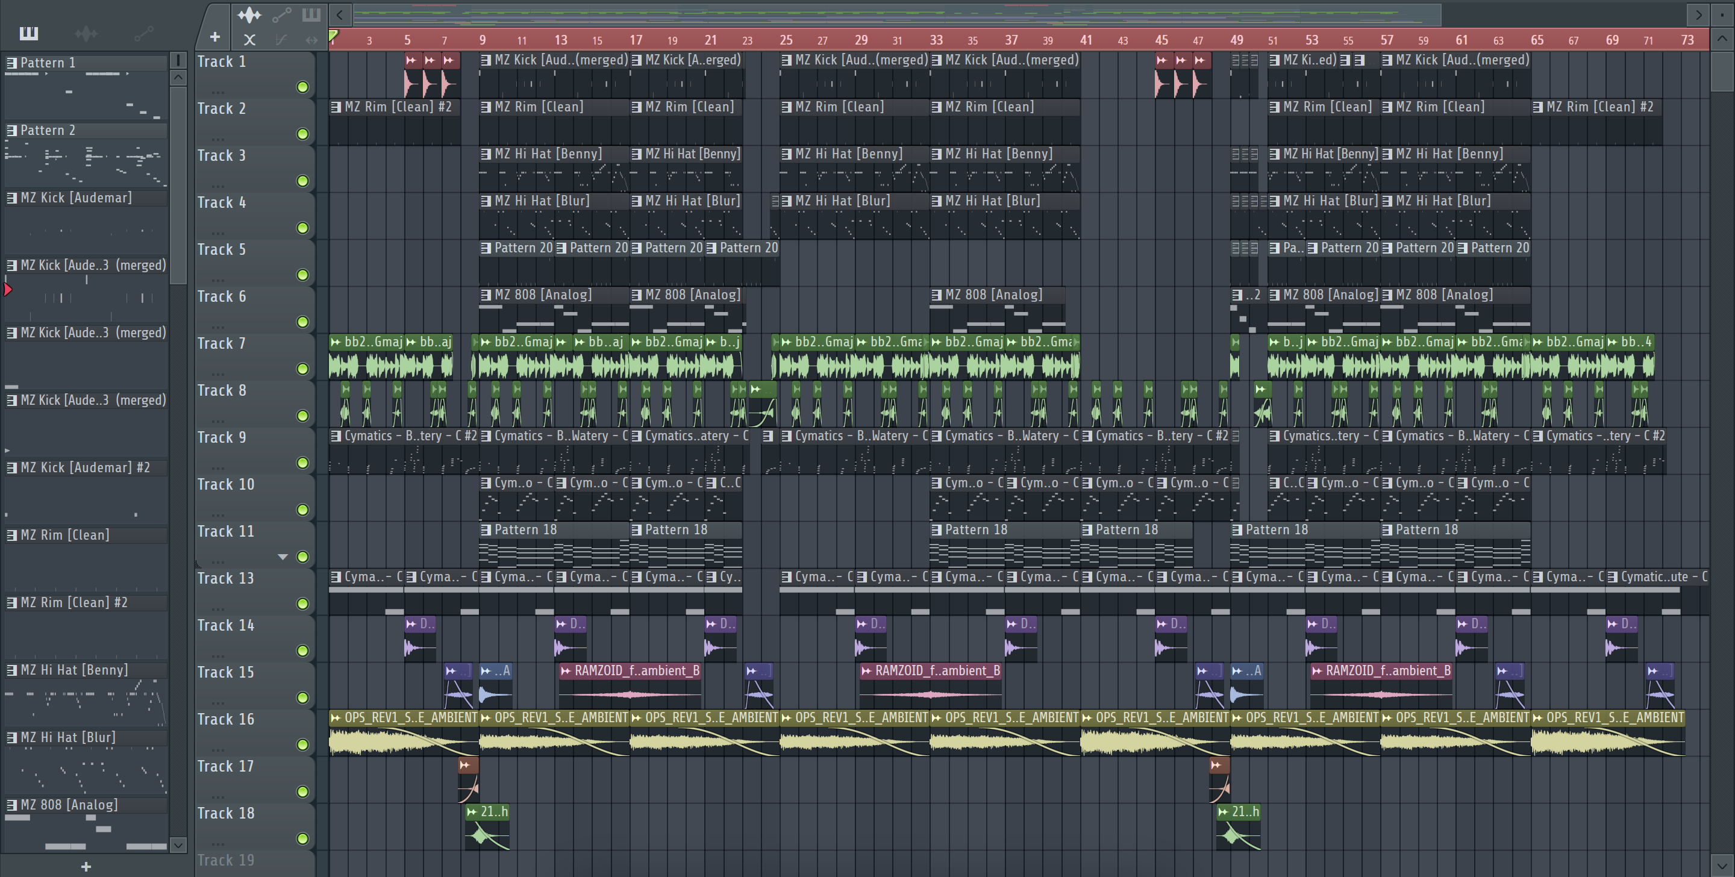
Task: Click the playlist vertical scrollbar thumb
Action: pyautogui.click(x=1722, y=70)
